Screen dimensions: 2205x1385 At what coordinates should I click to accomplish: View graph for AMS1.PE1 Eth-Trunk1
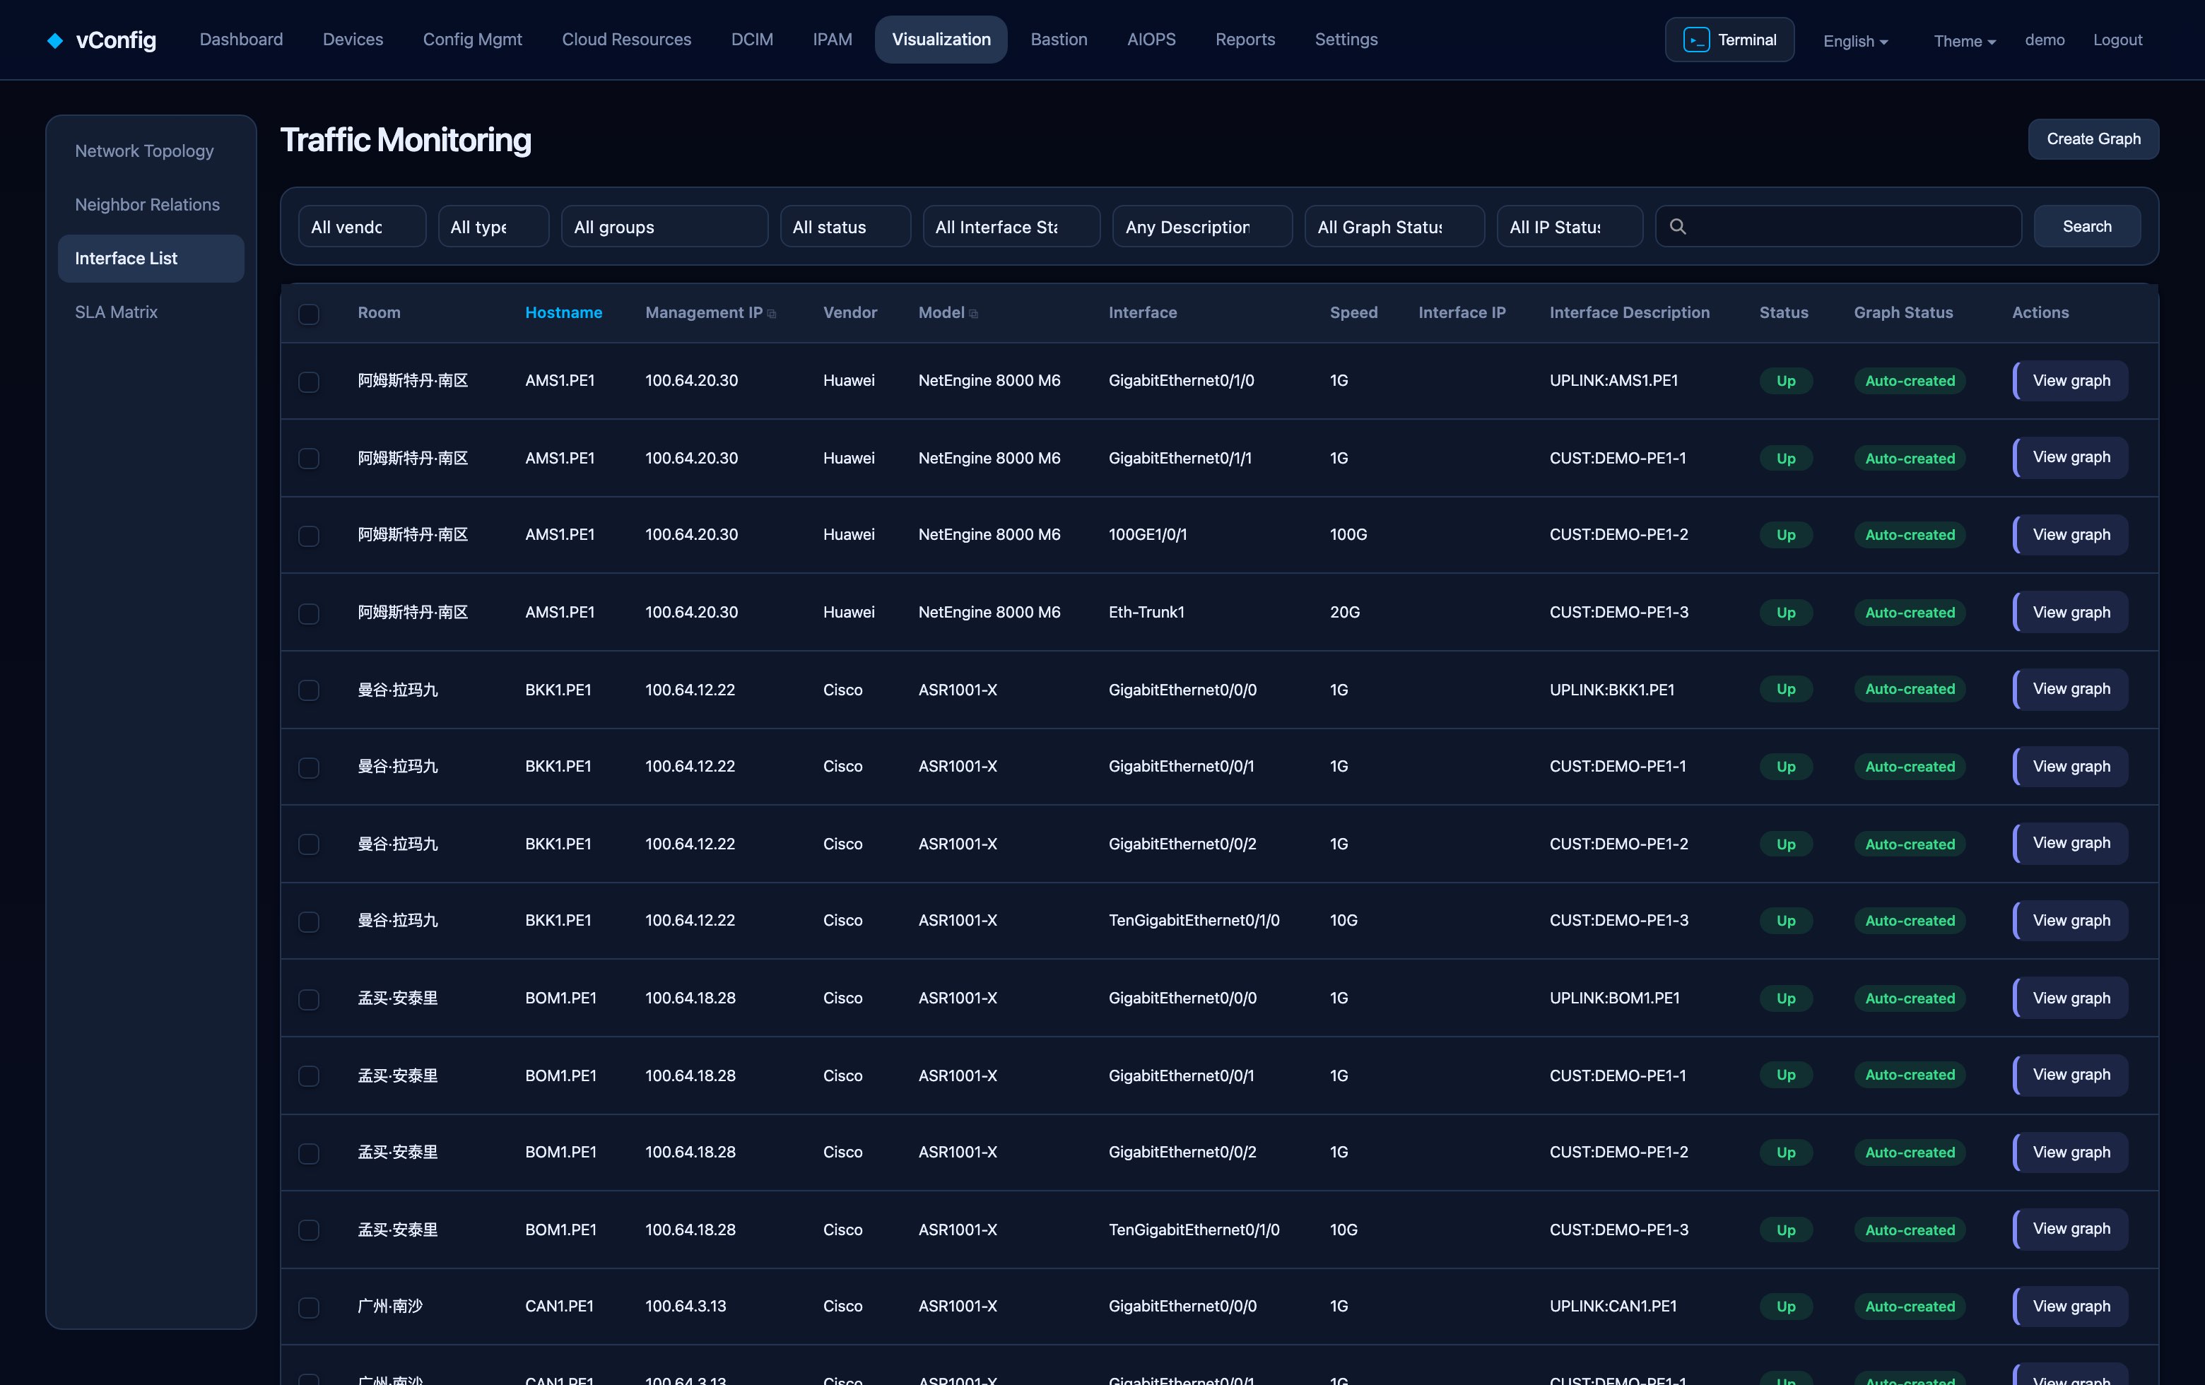2071,613
